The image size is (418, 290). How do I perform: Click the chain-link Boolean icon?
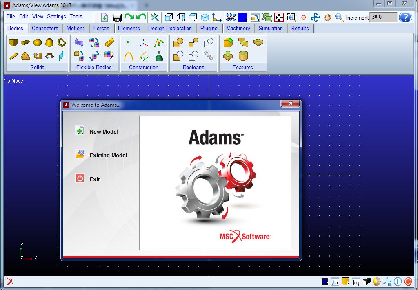tap(209, 56)
